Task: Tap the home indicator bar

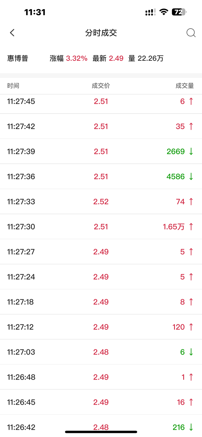Action: tap(101, 432)
